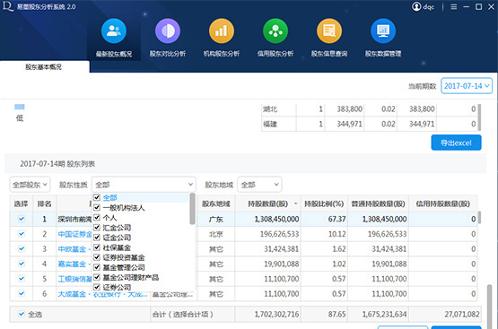This screenshot has width=498, height=329.
Task: Click the 信用持股数量(股) column header
Action: click(442, 203)
